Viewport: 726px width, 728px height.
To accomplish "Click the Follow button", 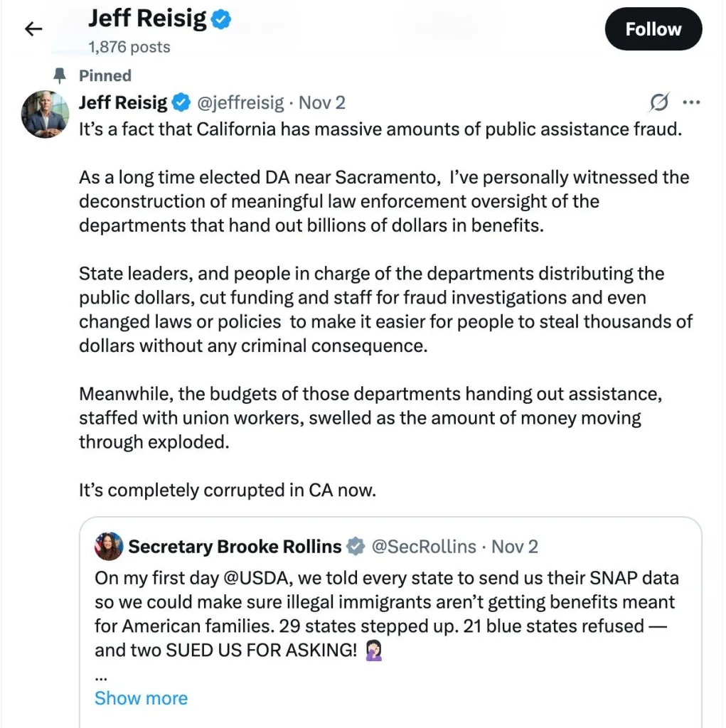I will (653, 29).
